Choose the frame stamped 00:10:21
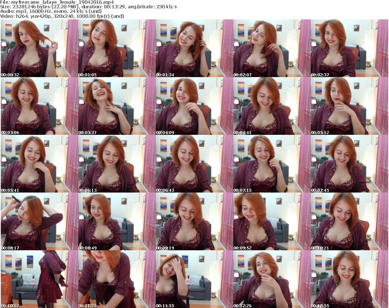Screen dimensions: 389x308 [x=349, y=221]
